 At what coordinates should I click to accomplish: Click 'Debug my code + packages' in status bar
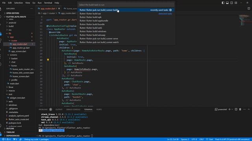click(37, 139)
